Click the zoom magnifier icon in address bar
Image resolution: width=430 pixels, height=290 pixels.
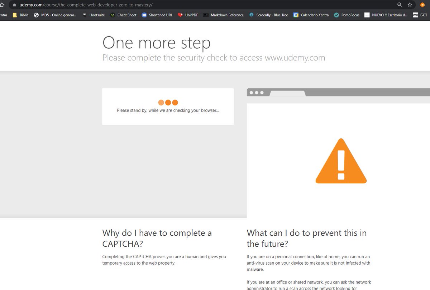[400, 5]
